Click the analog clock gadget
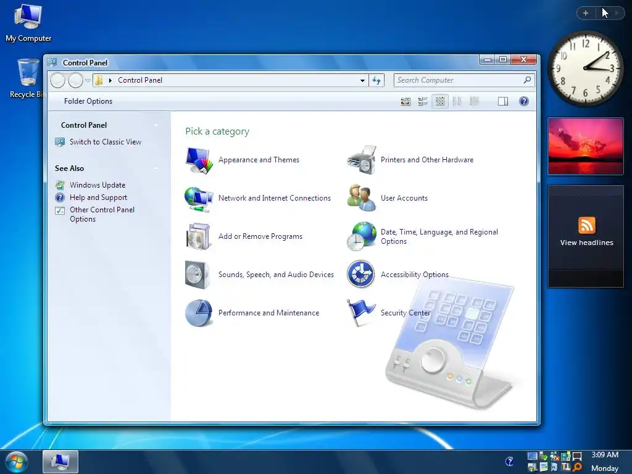 click(585, 69)
